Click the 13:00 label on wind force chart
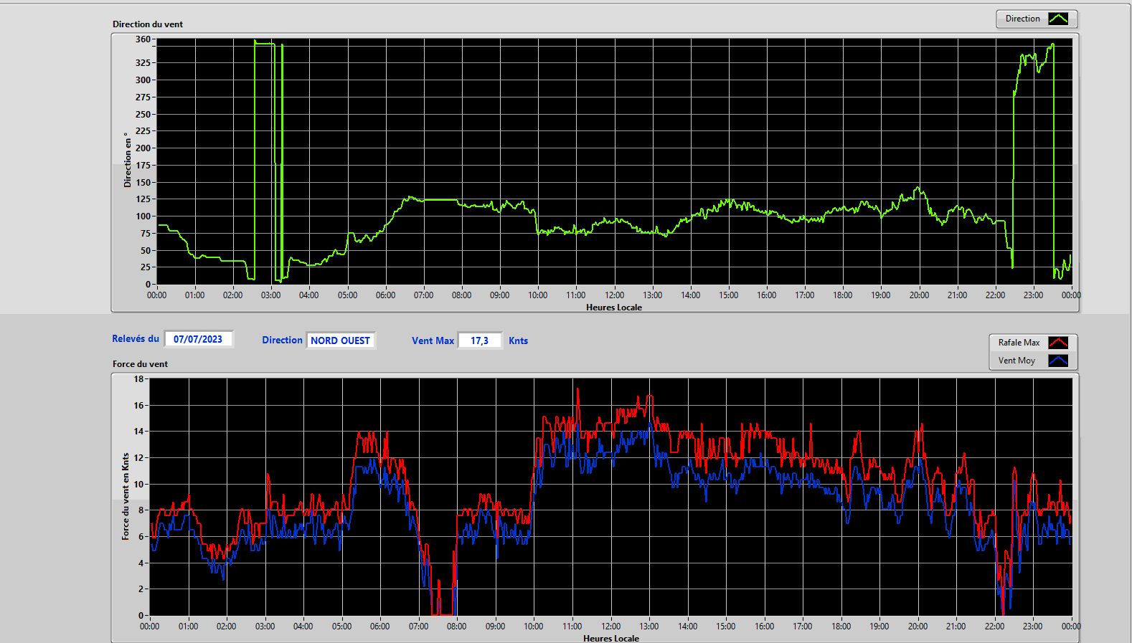This screenshot has width=1132, height=643. pos(649,626)
